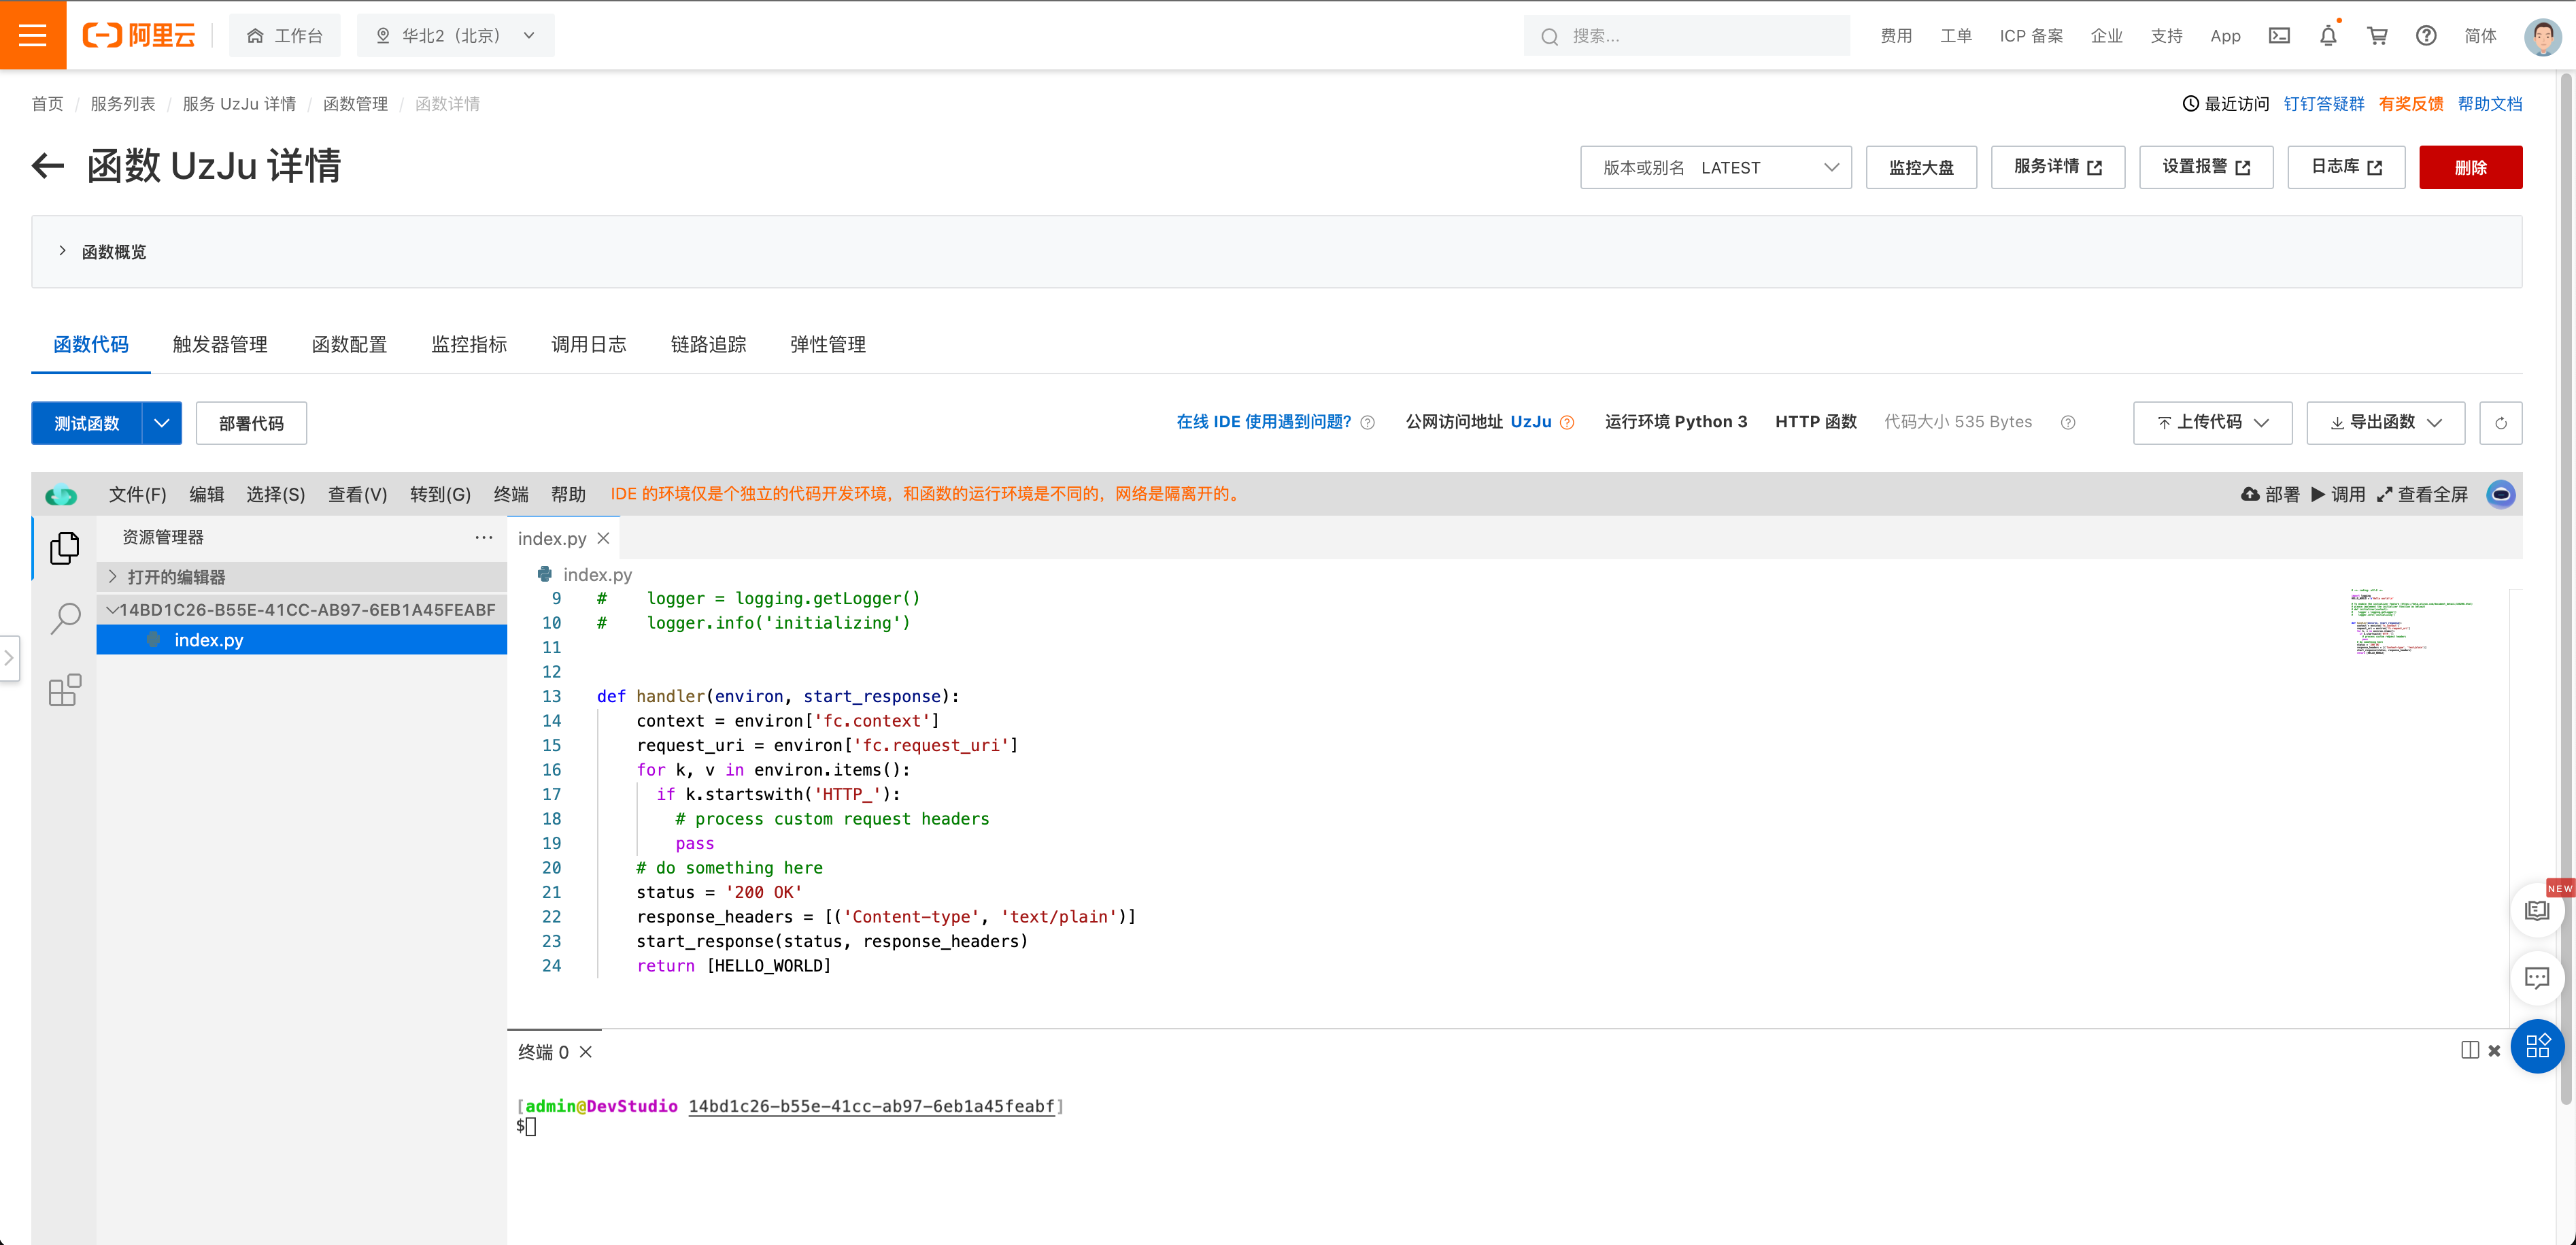Open the resource manager more options
The image size is (2576, 1245).
484,537
